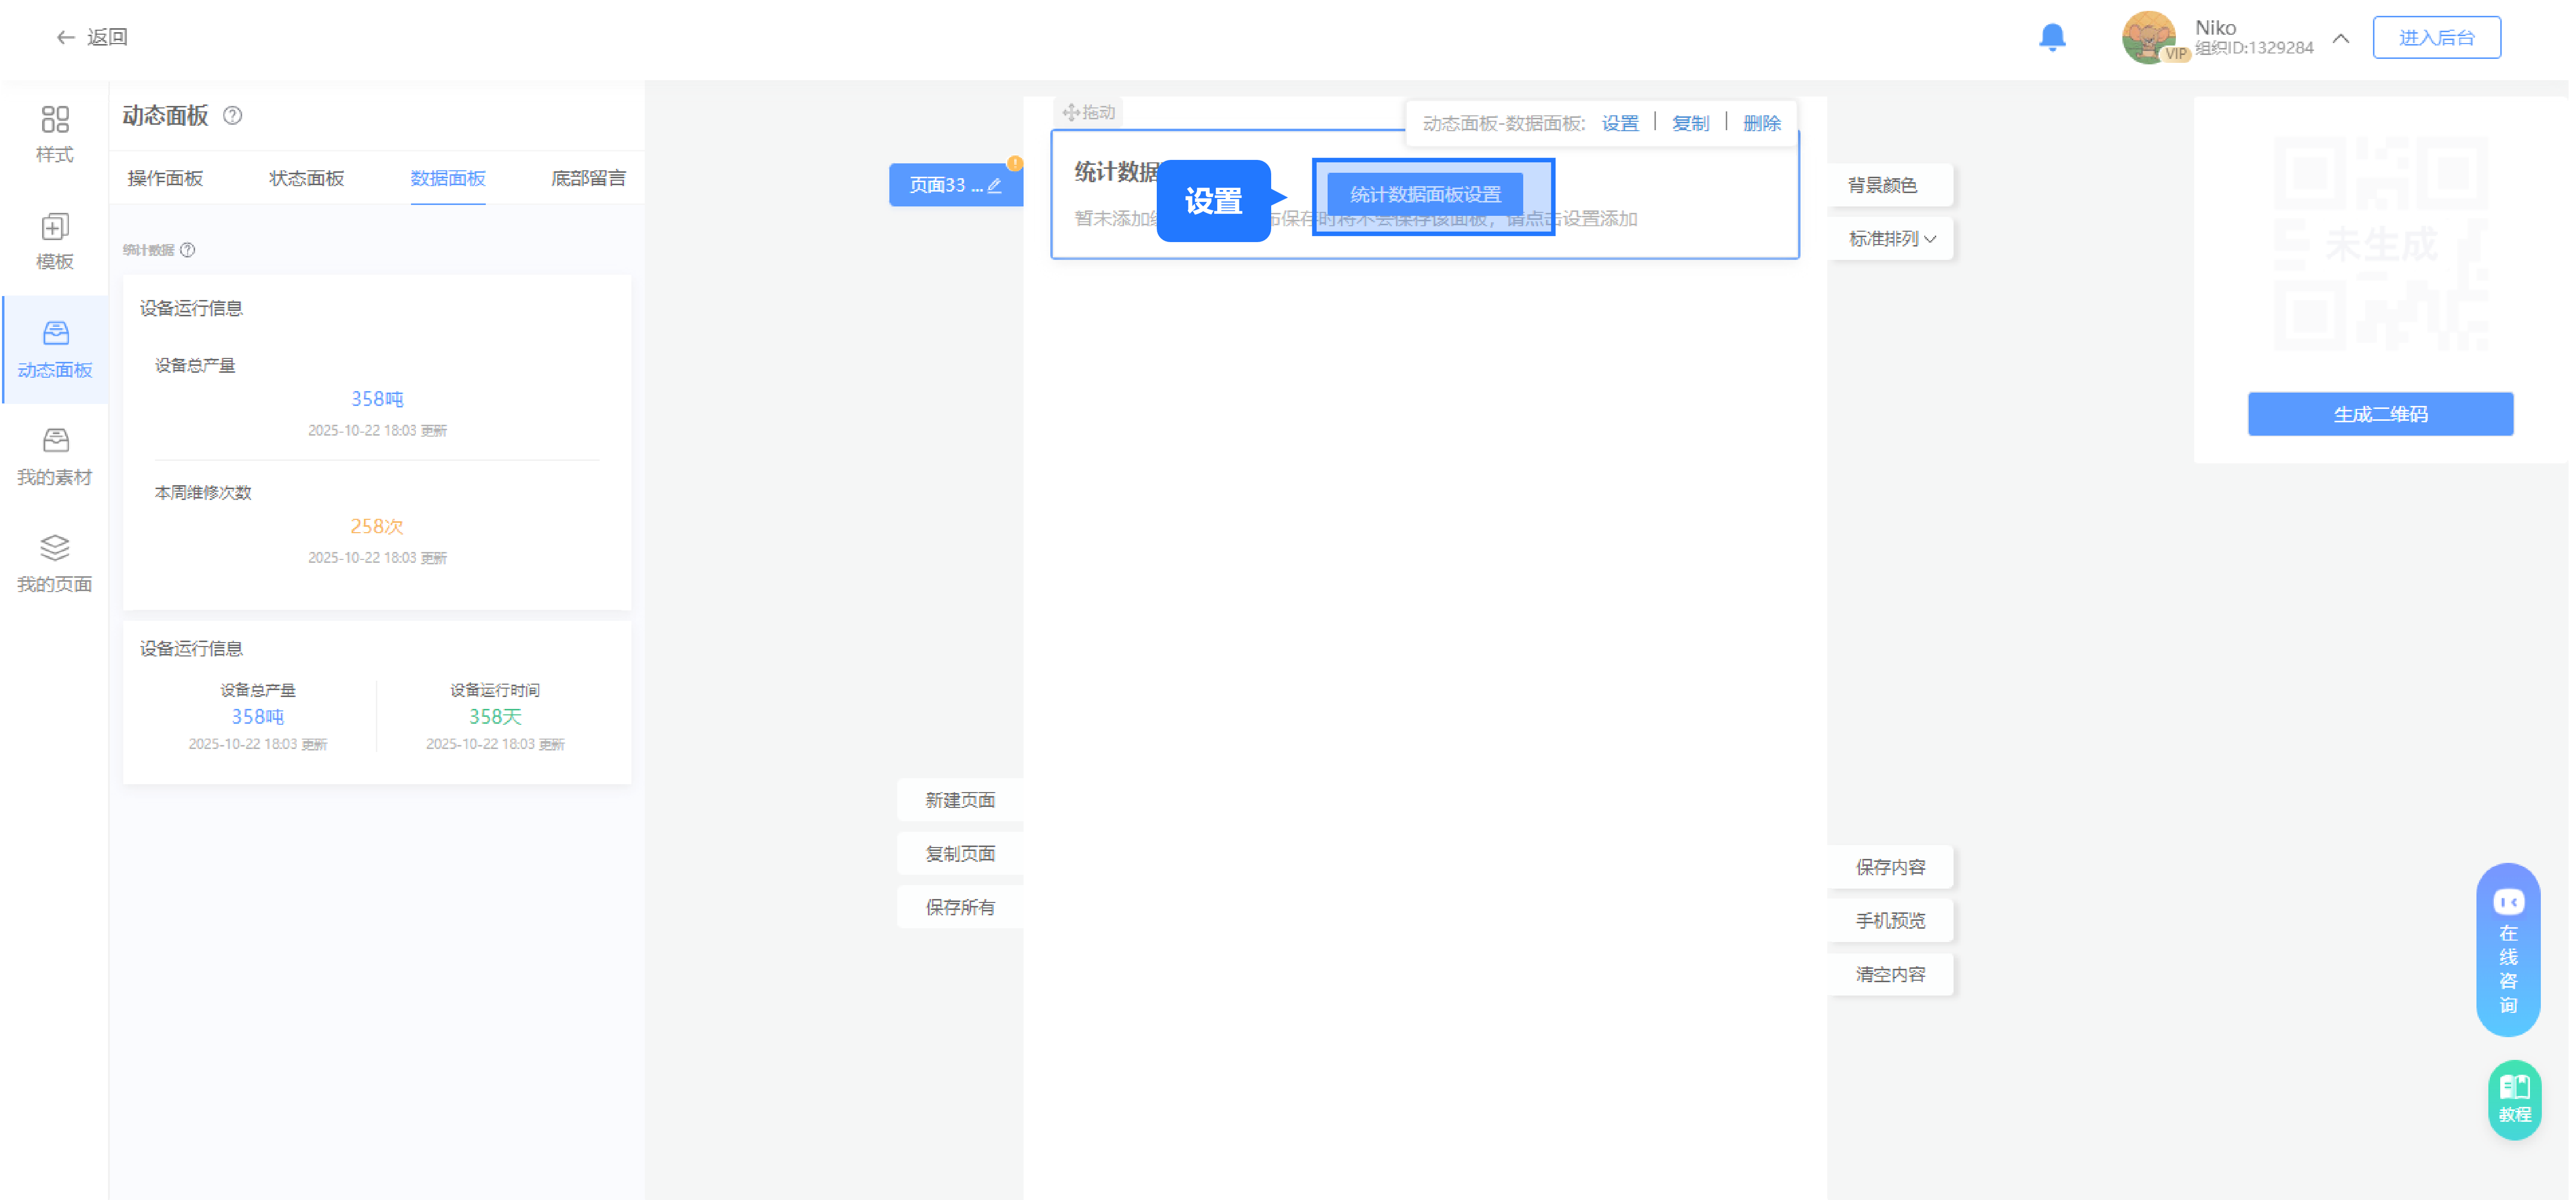Screen dimensions: 2576x1200
Task: Click the 组织ID:1329284 text
Action: [2254, 48]
